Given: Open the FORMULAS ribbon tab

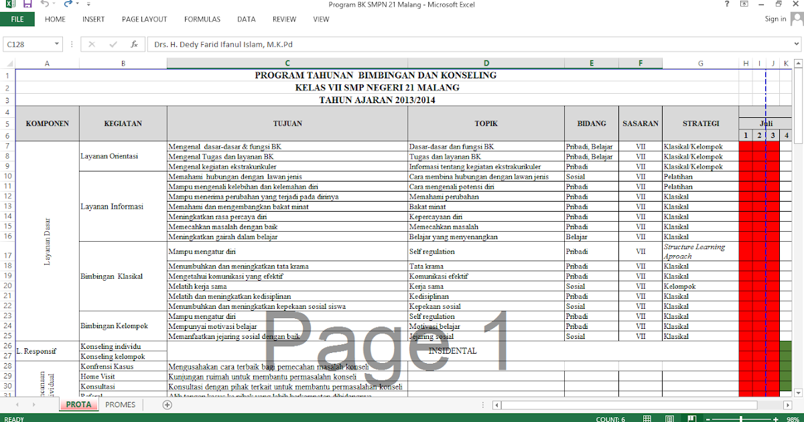Looking at the screenshot, I should coord(202,19).
